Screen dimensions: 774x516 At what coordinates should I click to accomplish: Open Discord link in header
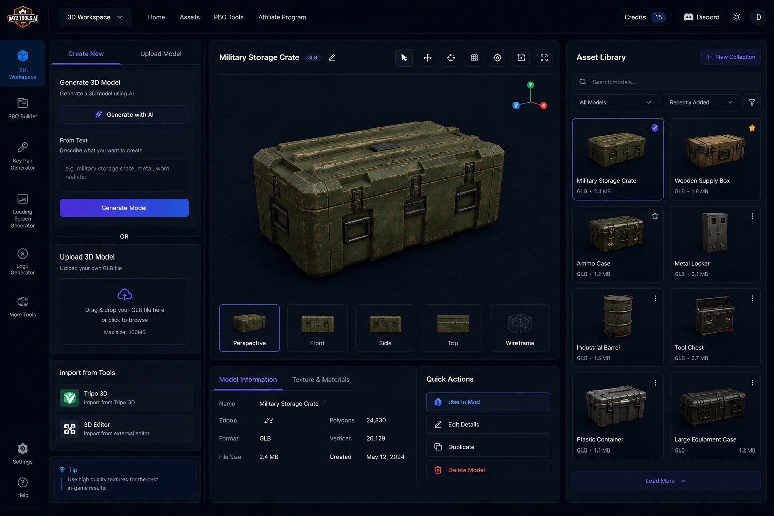pos(701,17)
